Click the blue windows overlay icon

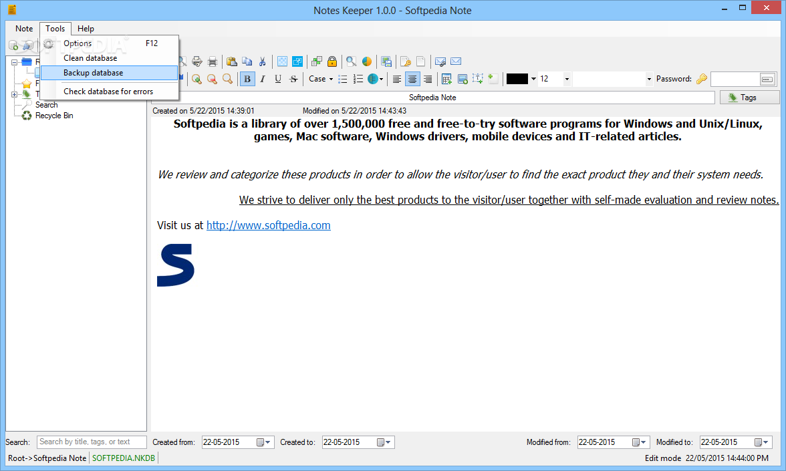[x=298, y=61]
